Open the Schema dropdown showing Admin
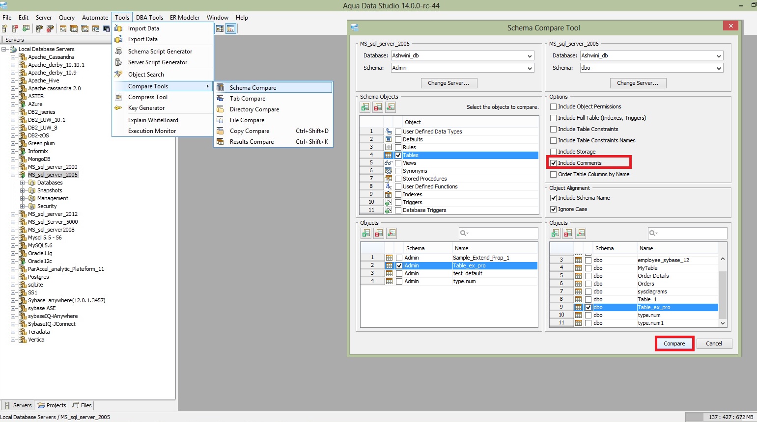Viewport: 757px width, 422px height. (462, 68)
